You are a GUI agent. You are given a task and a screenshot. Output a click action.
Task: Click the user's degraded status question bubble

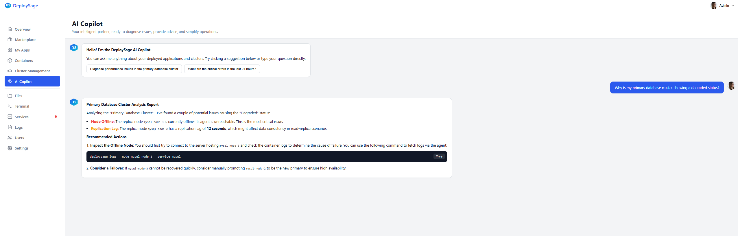click(667, 87)
